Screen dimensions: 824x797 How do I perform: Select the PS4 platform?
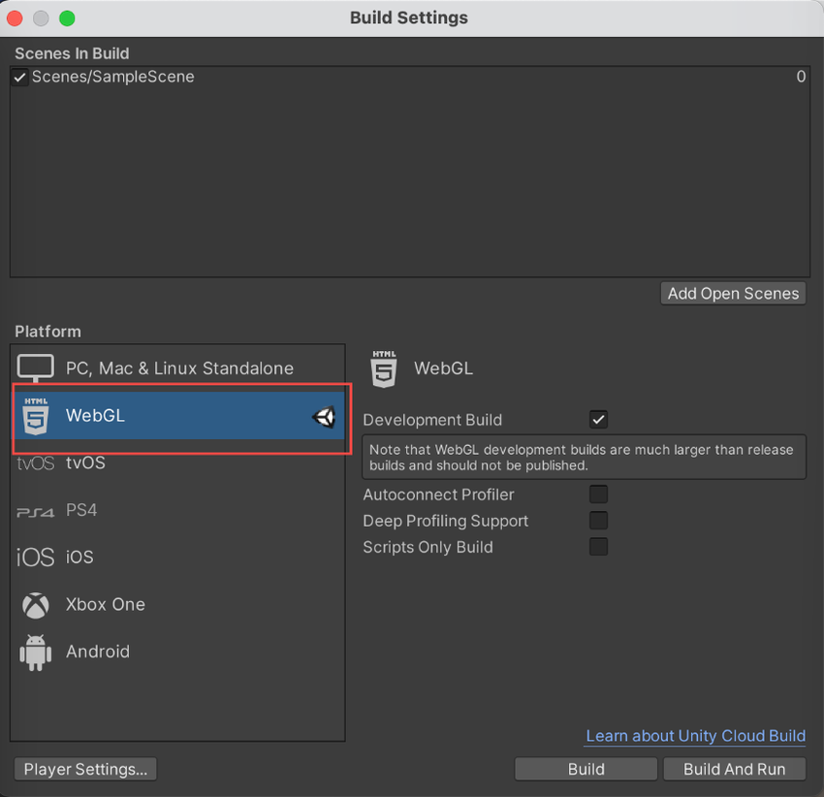[x=177, y=509]
